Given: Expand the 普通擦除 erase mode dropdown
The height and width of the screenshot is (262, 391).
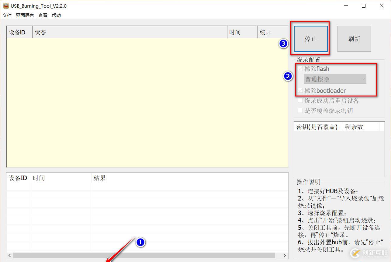Looking at the screenshot, I should (x=335, y=79).
